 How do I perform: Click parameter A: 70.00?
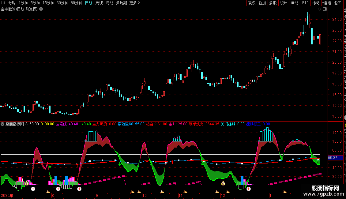pyautogui.click(x=32, y=124)
